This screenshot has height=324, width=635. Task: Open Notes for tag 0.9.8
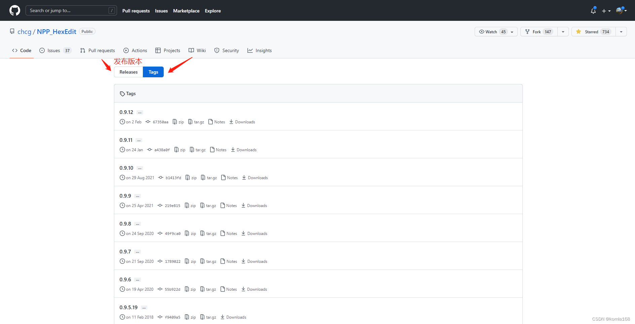229,233
